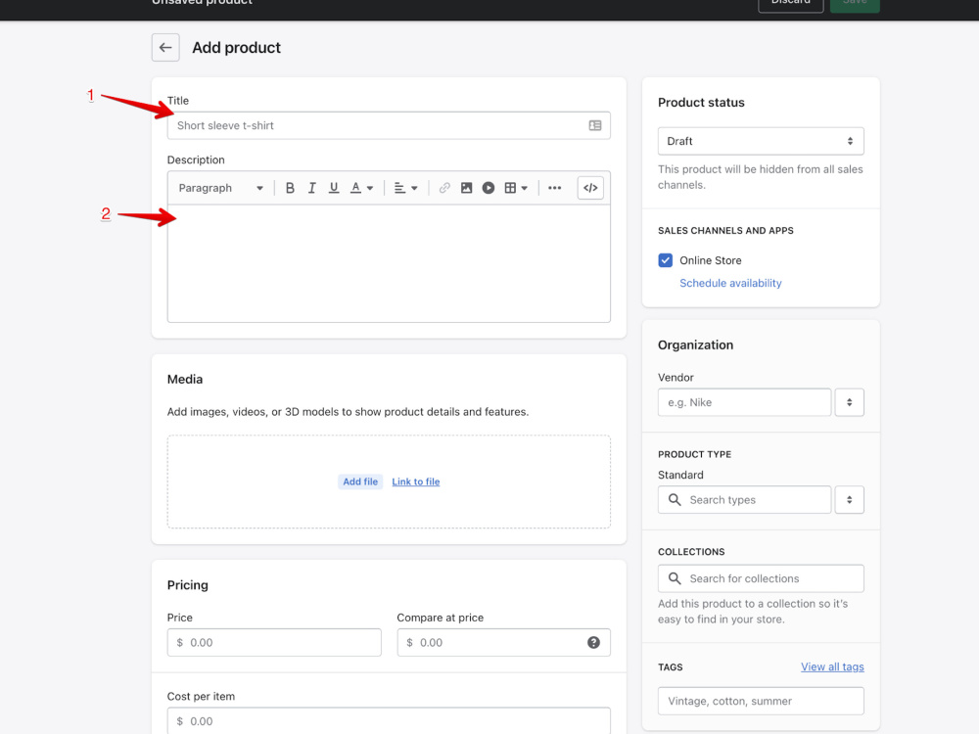This screenshot has height=734, width=979.
Task: Switch to HTML code view
Action: coord(590,188)
